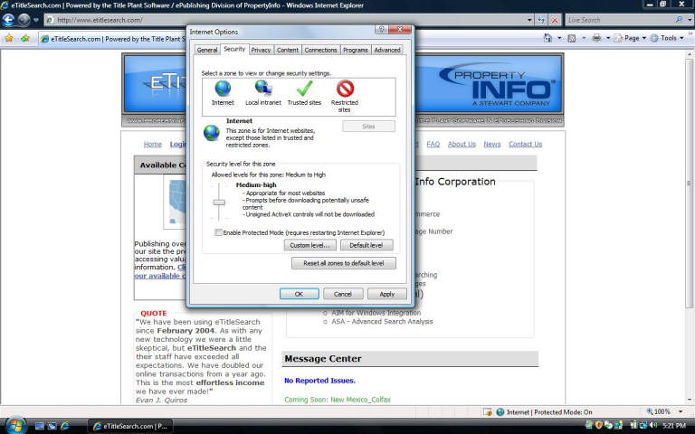Open the Favorites Center star icon
Viewport: 695px width, 434px height.
click(9, 39)
